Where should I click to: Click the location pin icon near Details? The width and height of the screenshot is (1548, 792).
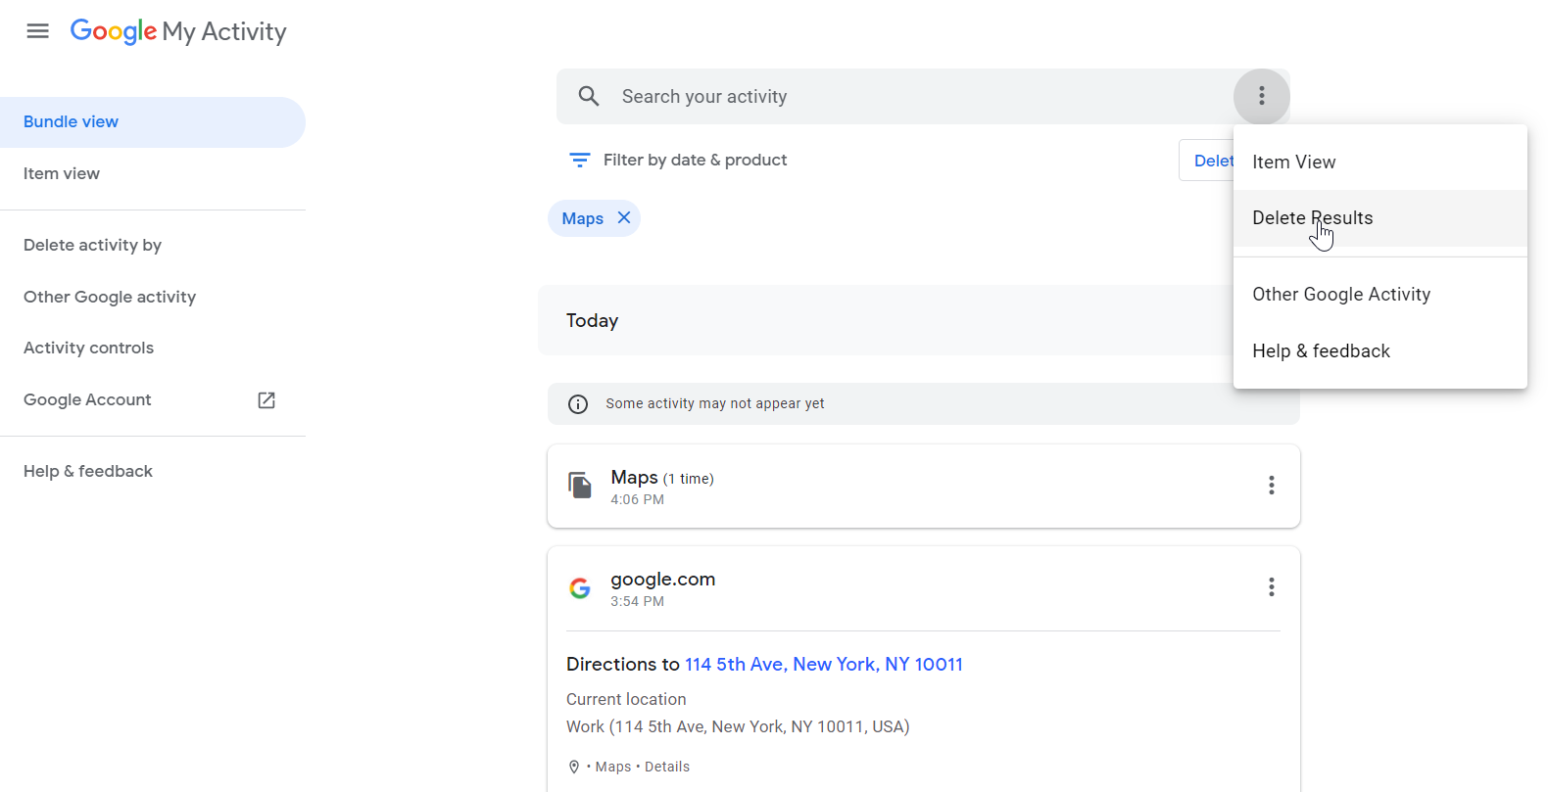tap(574, 767)
